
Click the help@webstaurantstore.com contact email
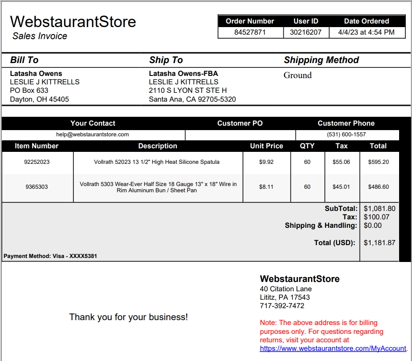(93, 135)
